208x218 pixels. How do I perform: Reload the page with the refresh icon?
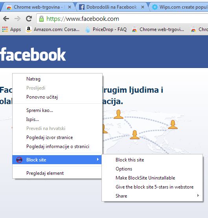(29, 18)
